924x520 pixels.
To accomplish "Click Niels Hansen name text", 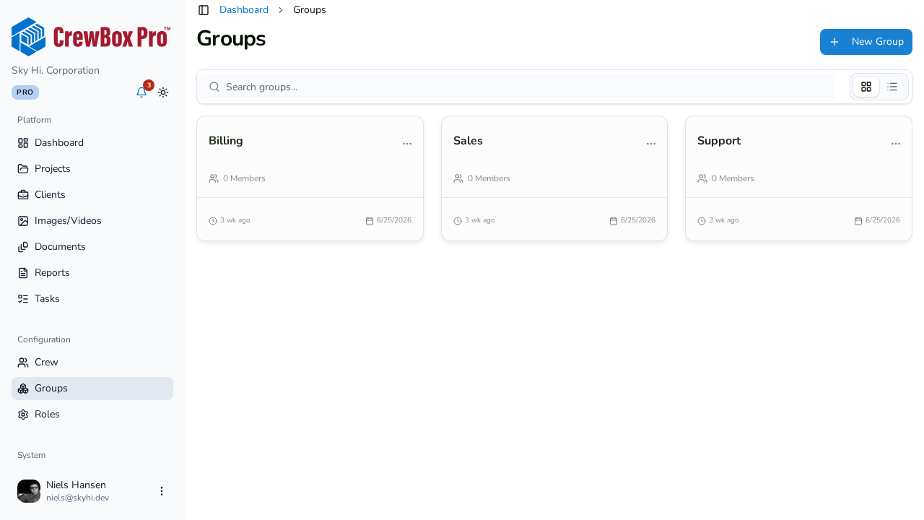I will point(76,485).
